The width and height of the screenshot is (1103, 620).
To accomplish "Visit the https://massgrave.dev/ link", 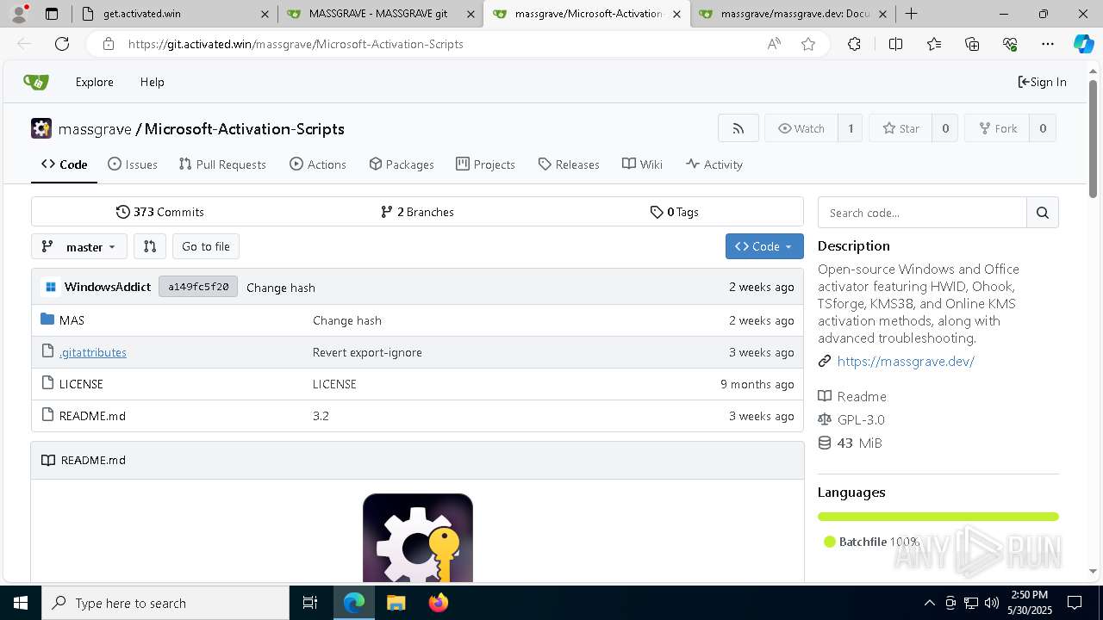I will pyautogui.click(x=906, y=361).
